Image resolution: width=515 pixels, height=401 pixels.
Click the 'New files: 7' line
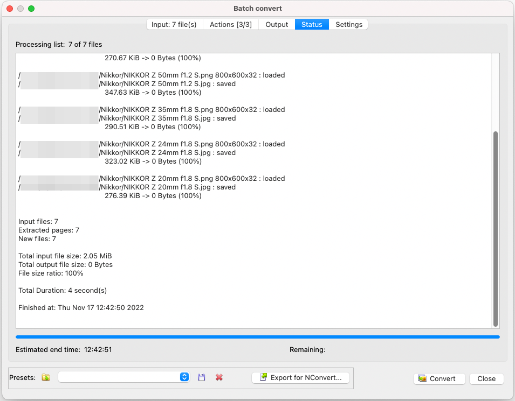click(37, 238)
